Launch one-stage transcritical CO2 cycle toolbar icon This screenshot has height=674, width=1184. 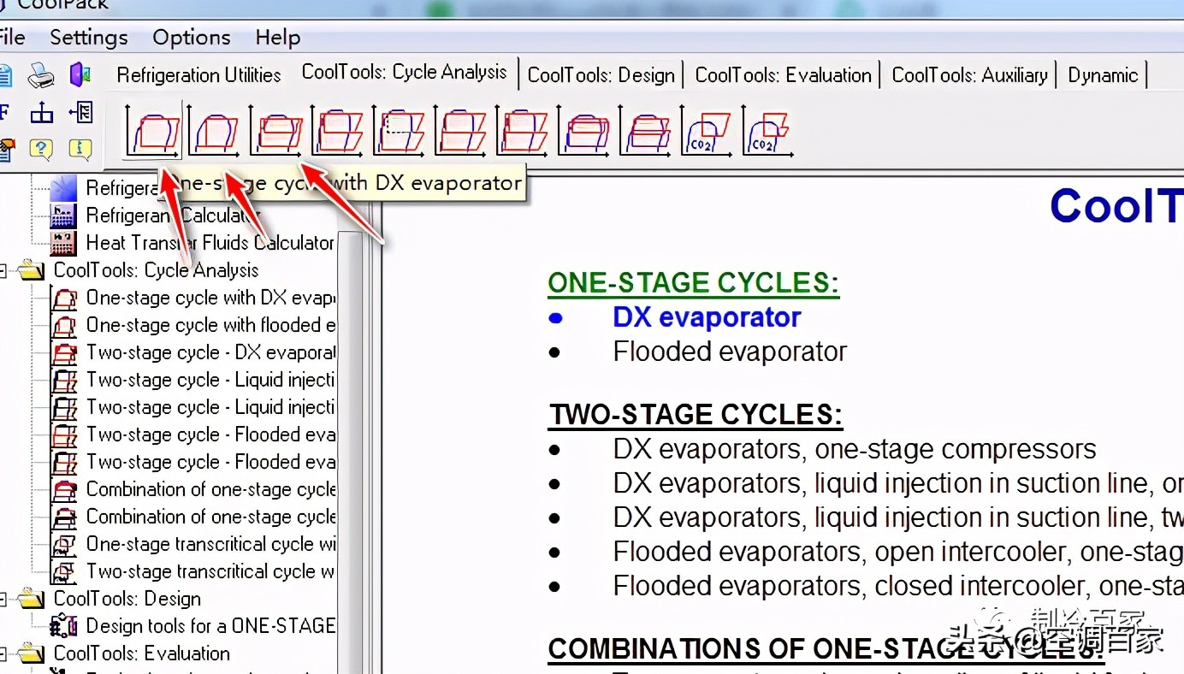click(x=707, y=131)
